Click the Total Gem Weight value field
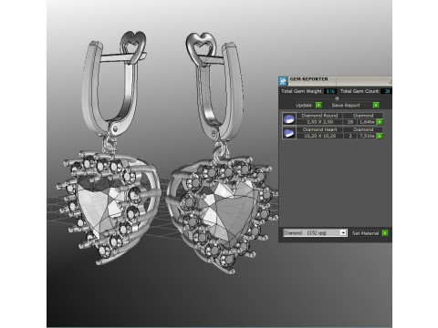 [x=330, y=91]
